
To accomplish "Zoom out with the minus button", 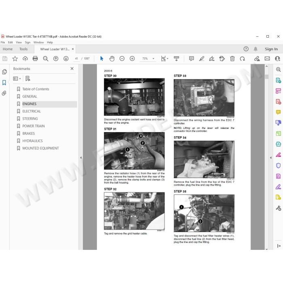I will pos(122,59).
